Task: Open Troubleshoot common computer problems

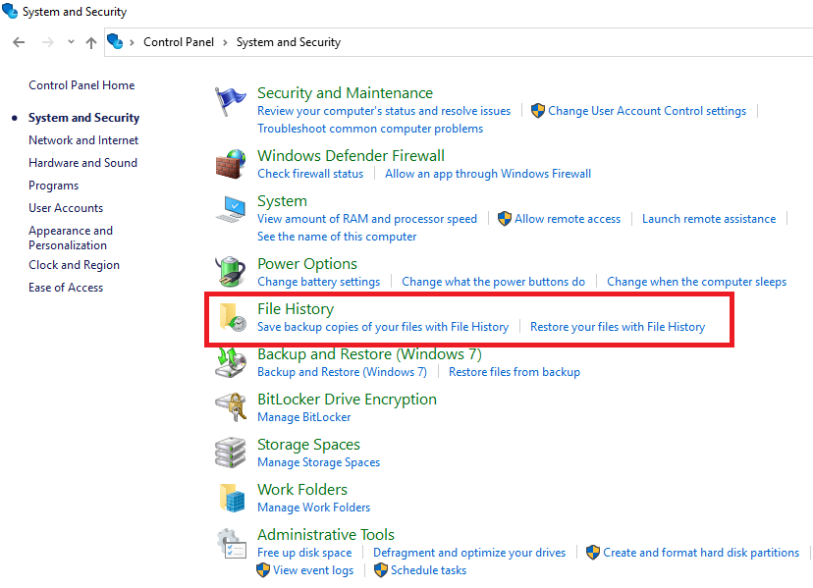Action: point(370,129)
